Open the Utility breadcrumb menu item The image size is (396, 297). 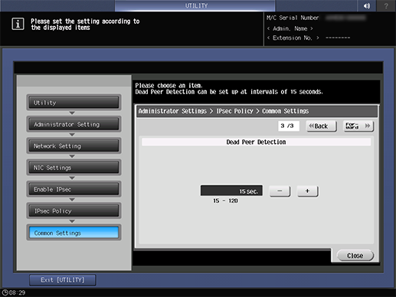[74, 103]
